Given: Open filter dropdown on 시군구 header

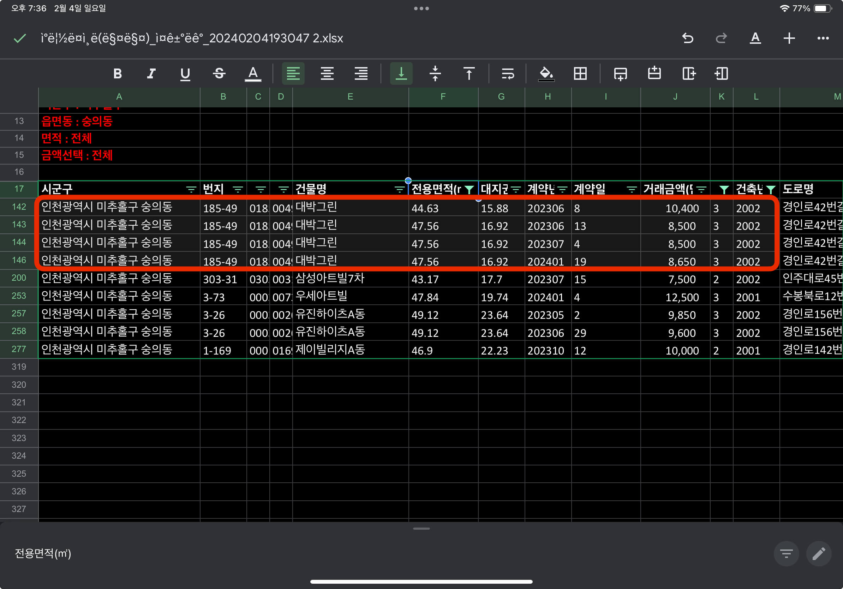Looking at the screenshot, I should pos(191,190).
